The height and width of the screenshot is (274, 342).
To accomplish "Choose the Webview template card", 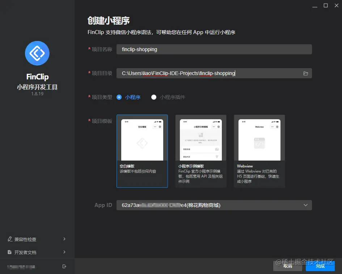I will tap(259, 151).
